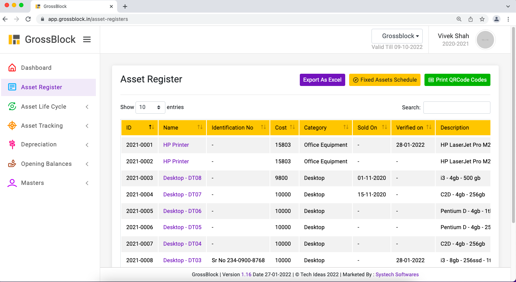Viewport: 516px width, 282px height.
Task: Toggle the hamburger sidebar menu icon
Action: pos(87,40)
